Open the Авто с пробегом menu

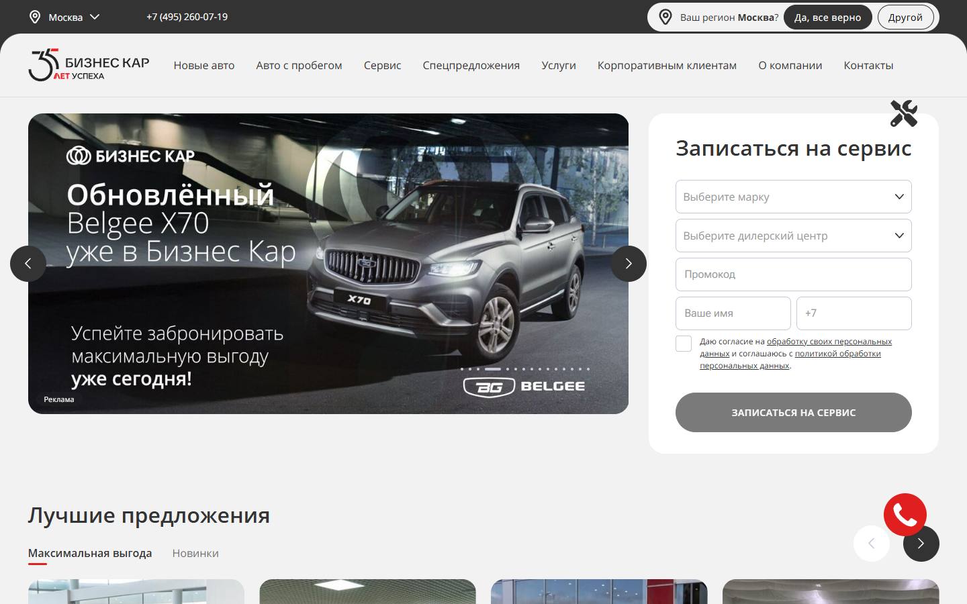pos(299,65)
